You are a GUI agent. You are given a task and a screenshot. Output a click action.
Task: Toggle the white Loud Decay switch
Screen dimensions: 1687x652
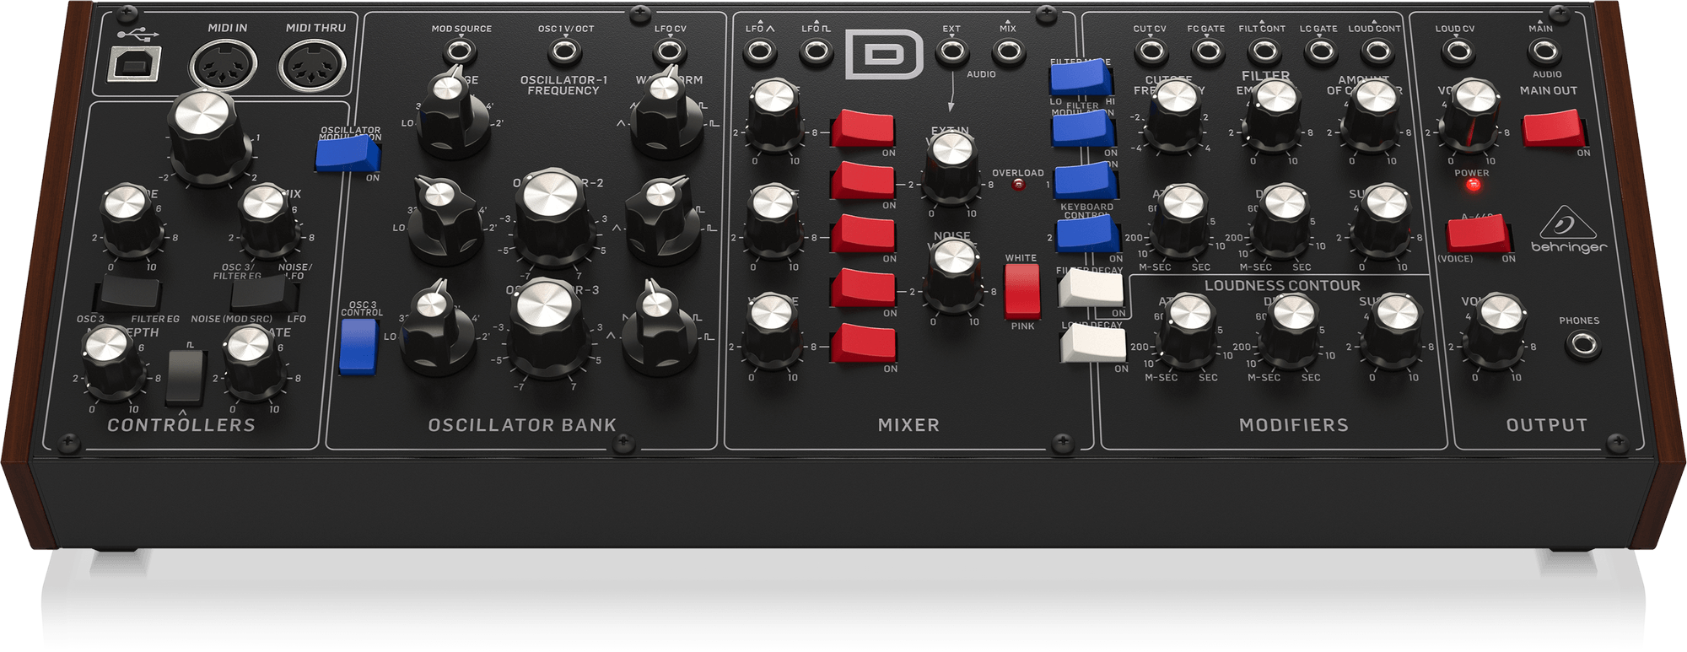tap(1093, 344)
